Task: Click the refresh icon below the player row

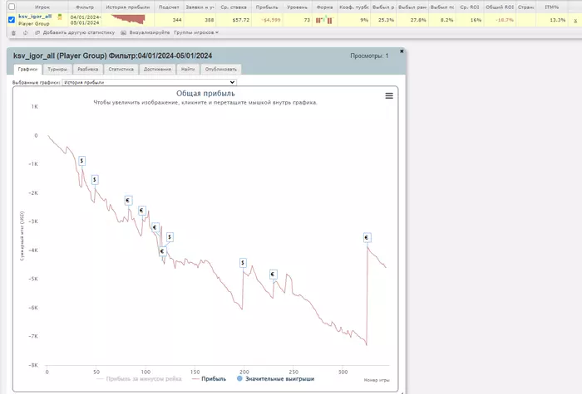Action: [x=25, y=33]
